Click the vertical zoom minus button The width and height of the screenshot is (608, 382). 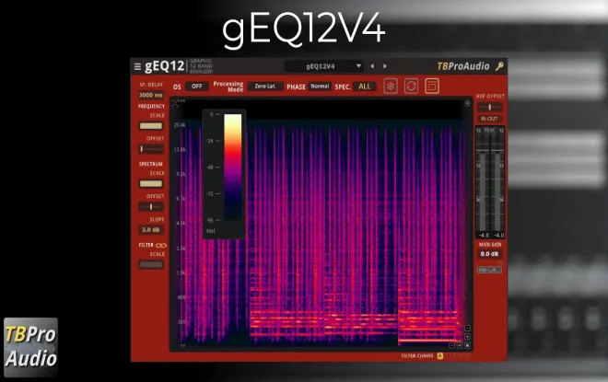pyautogui.click(x=467, y=328)
